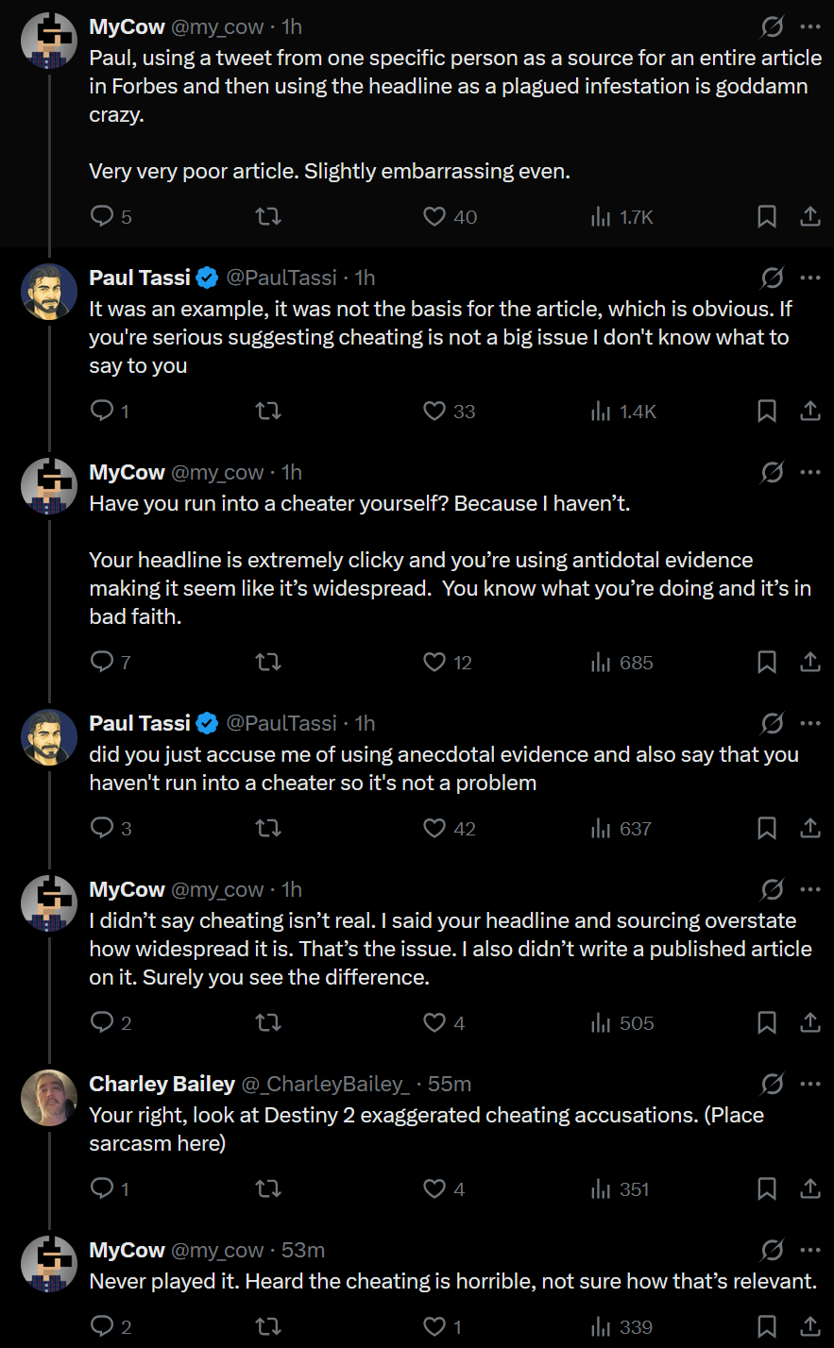Open the 53m timestamp on MyCow's tweet
This screenshot has width=834, height=1348.
pyautogui.click(x=303, y=1250)
